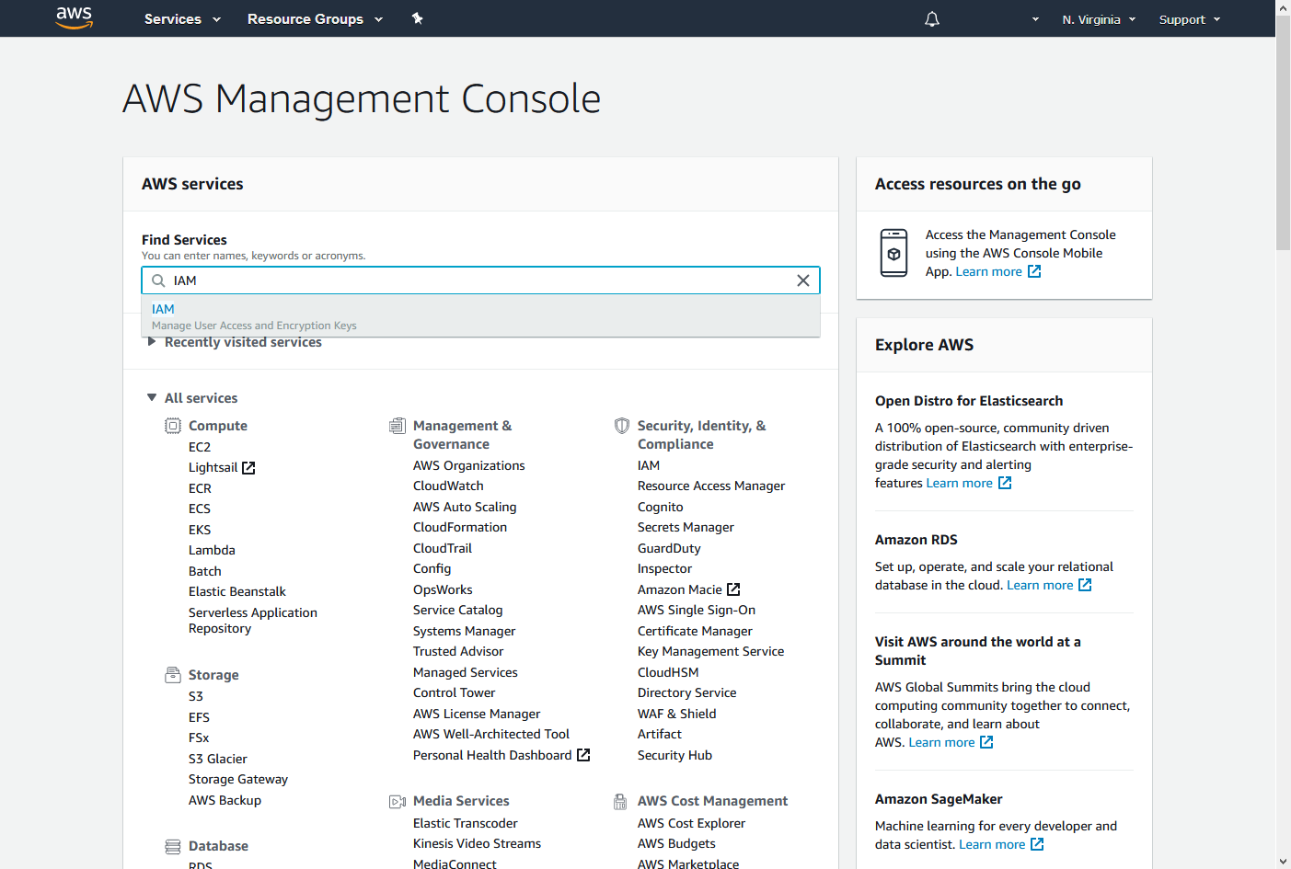Open AWS Cost Explorer

point(691,823)
